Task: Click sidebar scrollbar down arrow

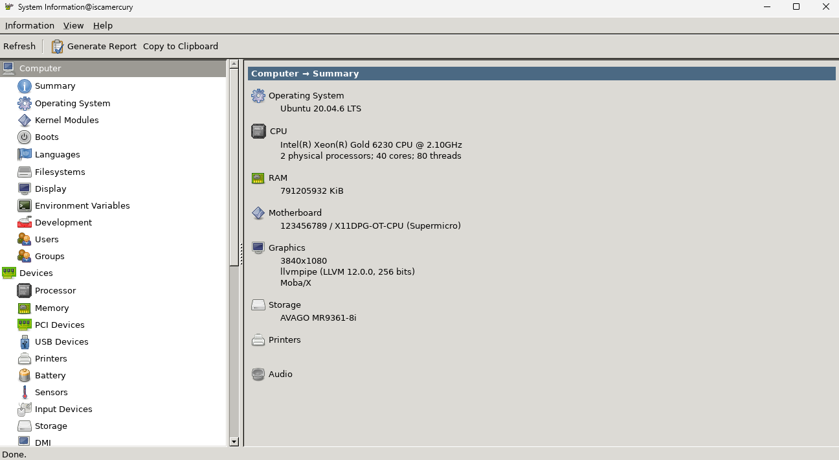Action: pos(234,441)
